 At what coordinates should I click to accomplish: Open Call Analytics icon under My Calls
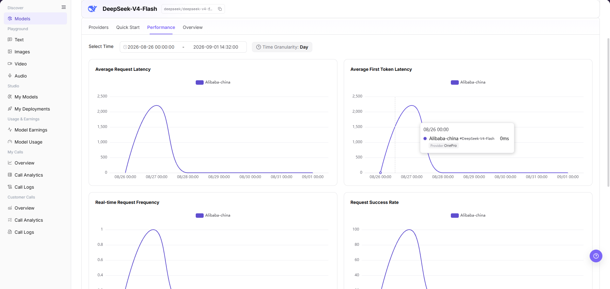[x=10, y=175]
